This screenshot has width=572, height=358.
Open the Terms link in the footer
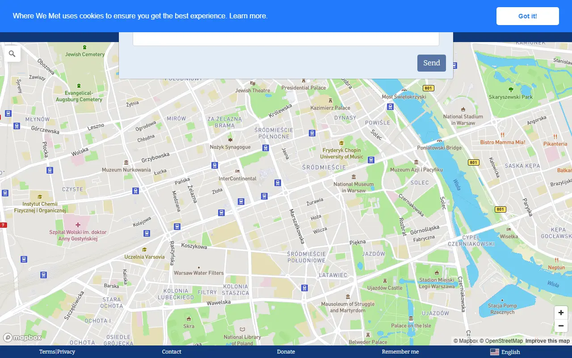(x=47, y=352)
